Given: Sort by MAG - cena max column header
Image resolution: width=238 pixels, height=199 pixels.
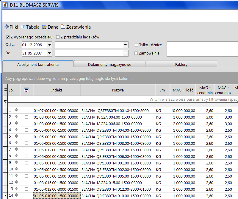Looking at the screenshot, I should (x=223, y=90).
